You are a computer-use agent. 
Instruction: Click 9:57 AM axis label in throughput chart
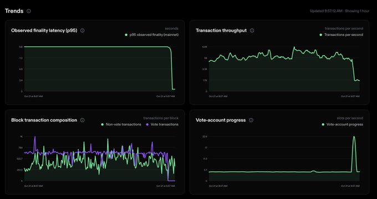point(350,96)
